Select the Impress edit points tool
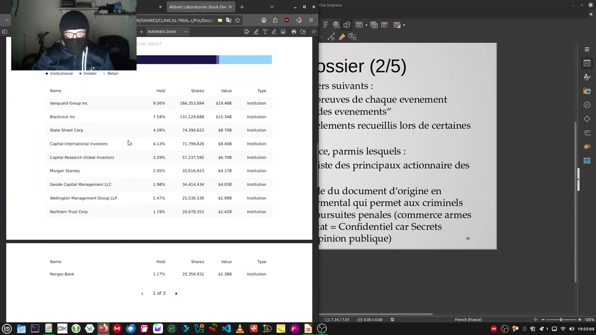The height and width of the screenshot is (335, 596). click(x=331, y=37)
